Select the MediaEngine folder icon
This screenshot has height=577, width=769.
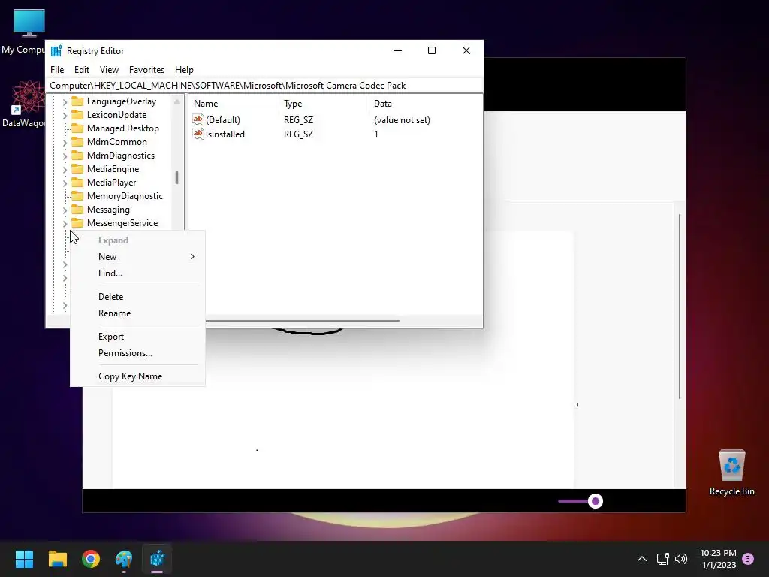coord(77,169)
